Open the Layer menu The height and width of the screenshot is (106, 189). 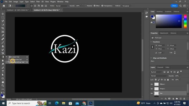click(22, 2)
